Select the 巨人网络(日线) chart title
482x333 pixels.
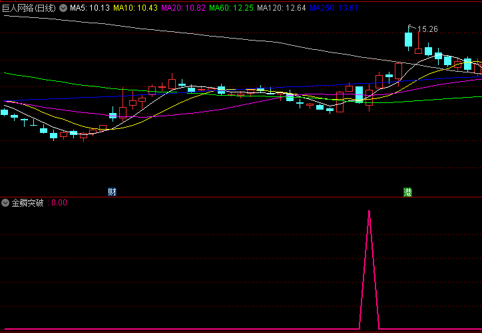(29, 8)
